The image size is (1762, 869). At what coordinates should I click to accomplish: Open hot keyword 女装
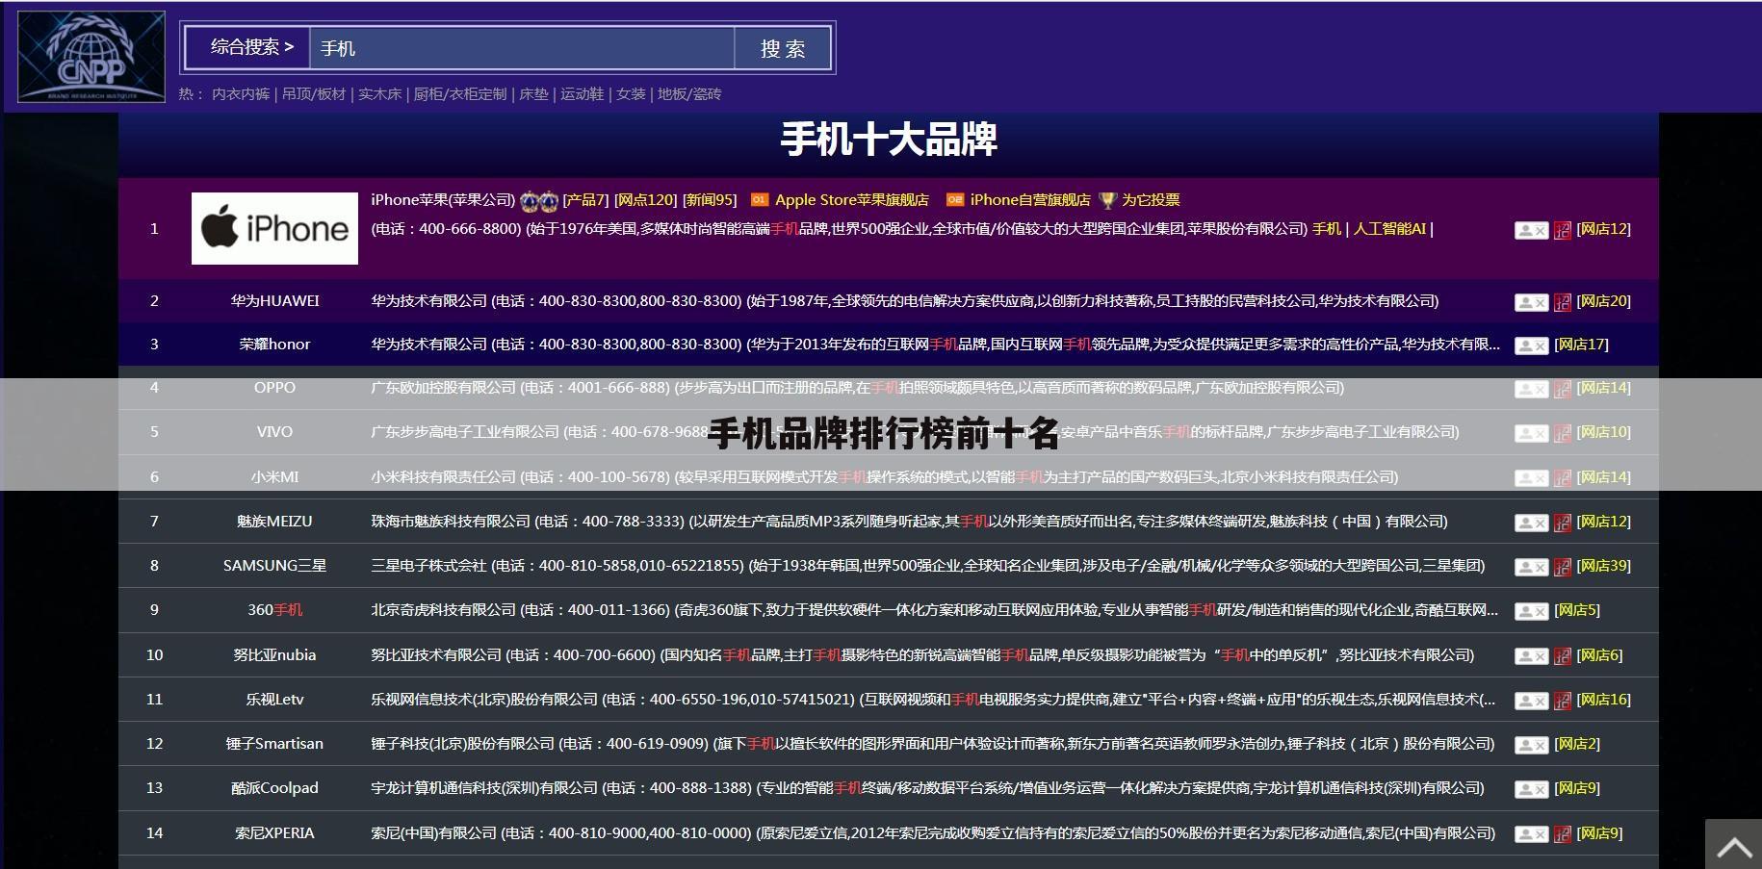click(631, 94)
